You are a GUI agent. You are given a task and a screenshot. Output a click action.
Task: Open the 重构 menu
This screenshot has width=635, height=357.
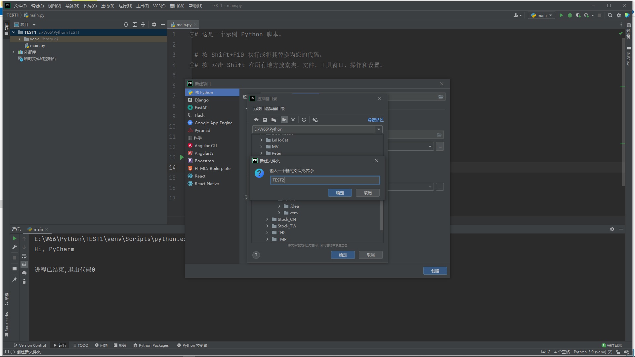point(107,6)
